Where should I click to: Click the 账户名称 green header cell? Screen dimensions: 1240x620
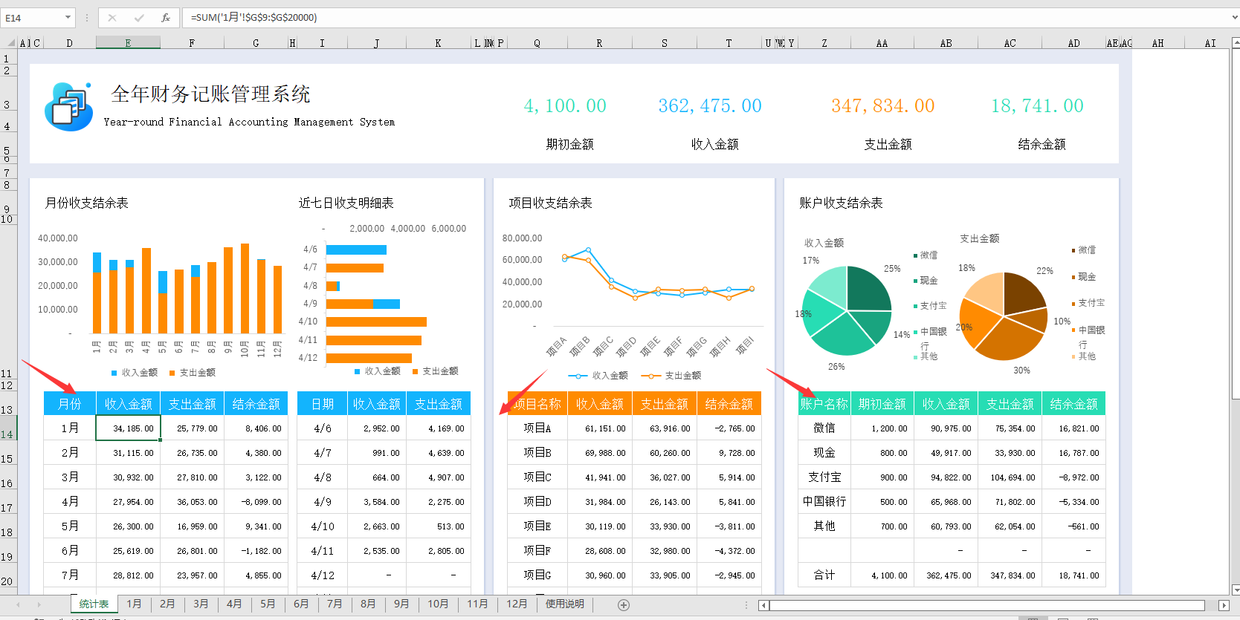(x=824, y=404)
